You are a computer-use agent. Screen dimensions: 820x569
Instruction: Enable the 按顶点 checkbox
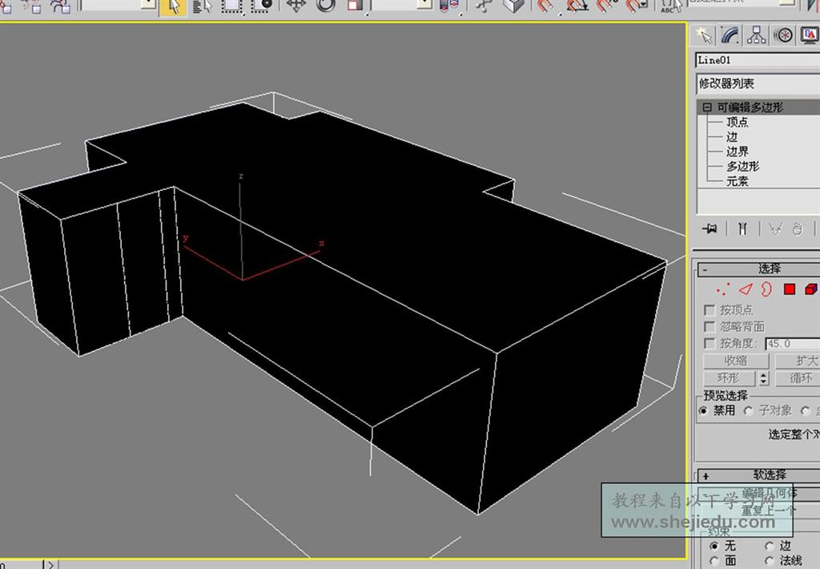[709, 310]
